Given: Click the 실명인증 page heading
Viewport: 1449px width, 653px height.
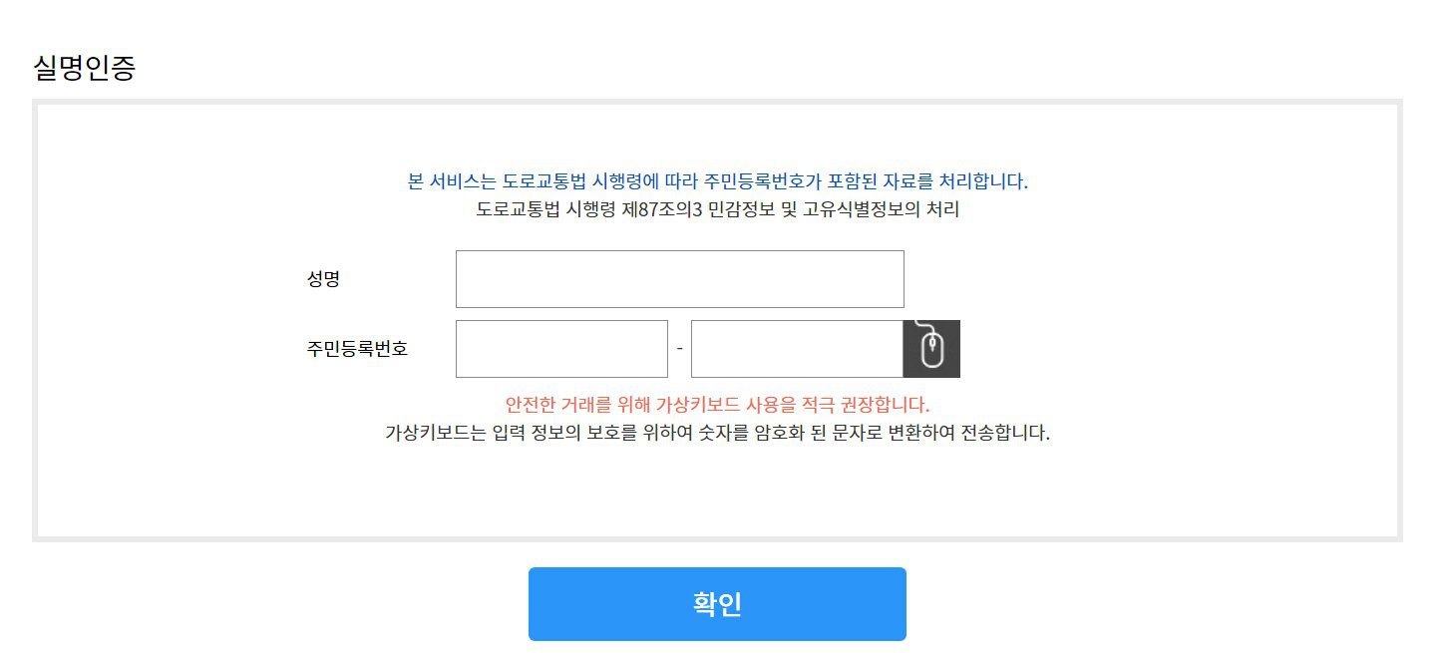Looking at the screenshot, I should 85,68.
